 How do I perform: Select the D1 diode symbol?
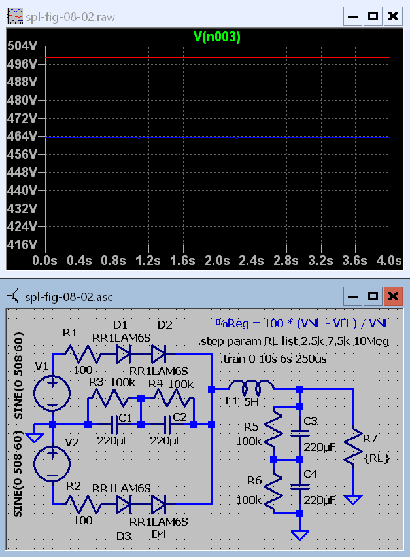tap(123, 354)
